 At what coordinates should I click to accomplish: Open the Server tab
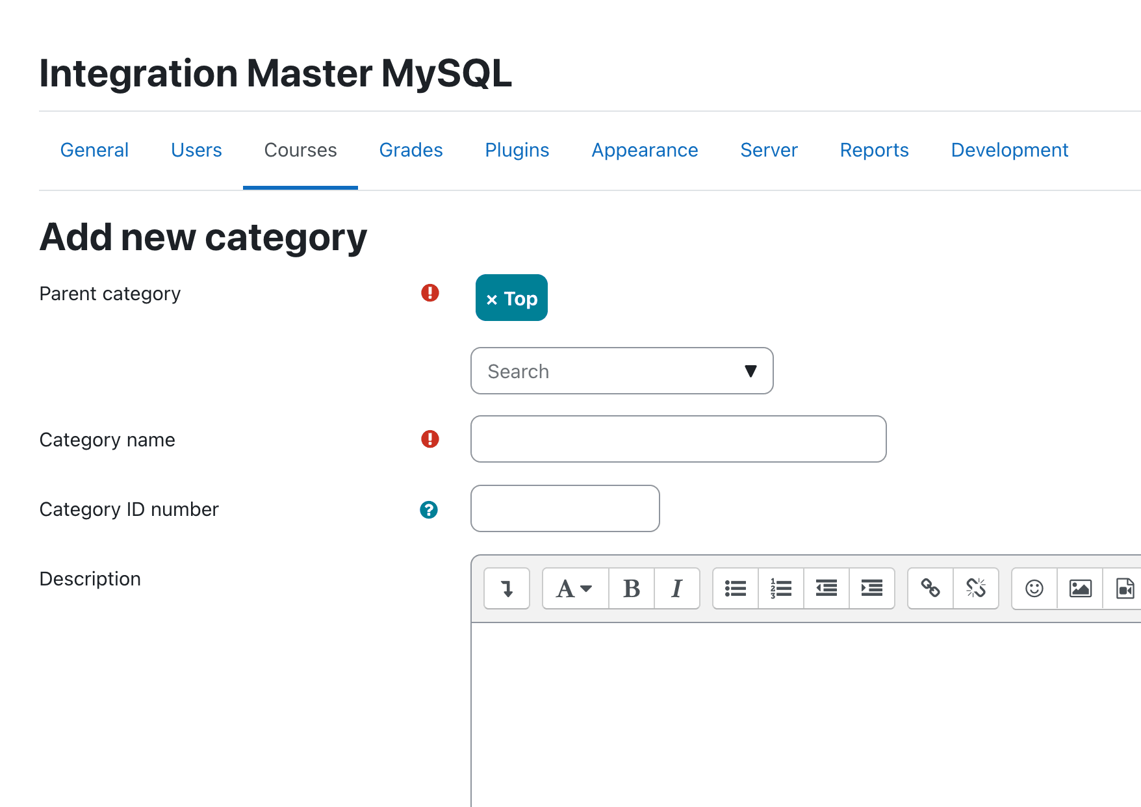[769, 150]
